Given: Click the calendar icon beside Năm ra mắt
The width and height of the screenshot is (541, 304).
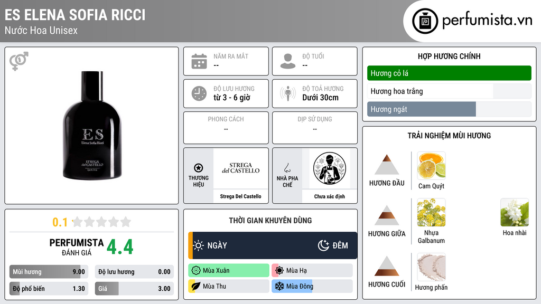Looking at the screenshot, I should point(199,61).
